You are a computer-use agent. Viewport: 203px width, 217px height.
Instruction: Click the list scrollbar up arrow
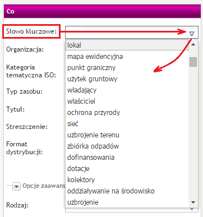(193, 44)
